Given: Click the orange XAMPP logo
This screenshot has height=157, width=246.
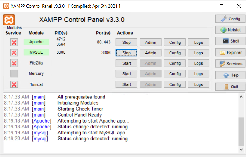Looking at the screenshot, I should pos(9,20).
